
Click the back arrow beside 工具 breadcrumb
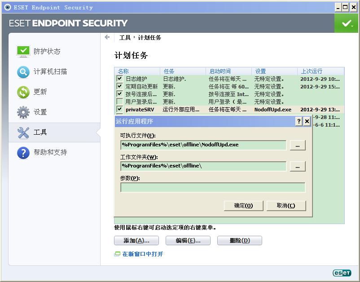pos(107,37)
